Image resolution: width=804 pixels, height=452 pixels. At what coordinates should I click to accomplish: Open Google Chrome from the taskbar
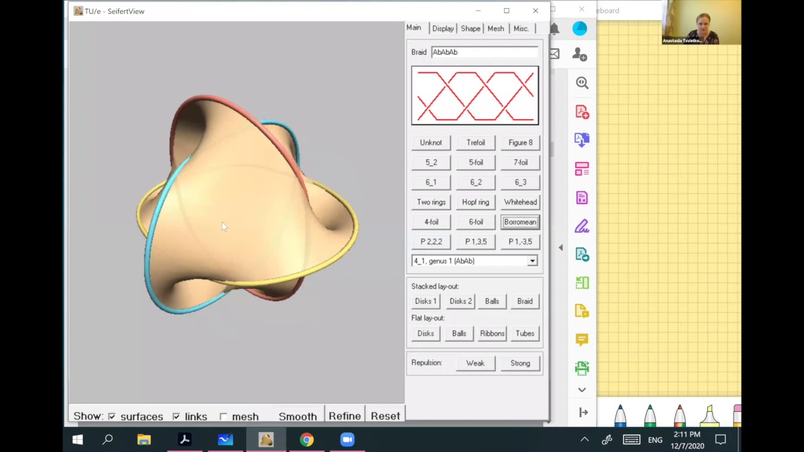tap(307, 439)
